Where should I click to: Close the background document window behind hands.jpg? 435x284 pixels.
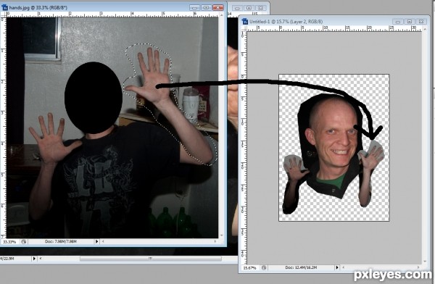260,8
